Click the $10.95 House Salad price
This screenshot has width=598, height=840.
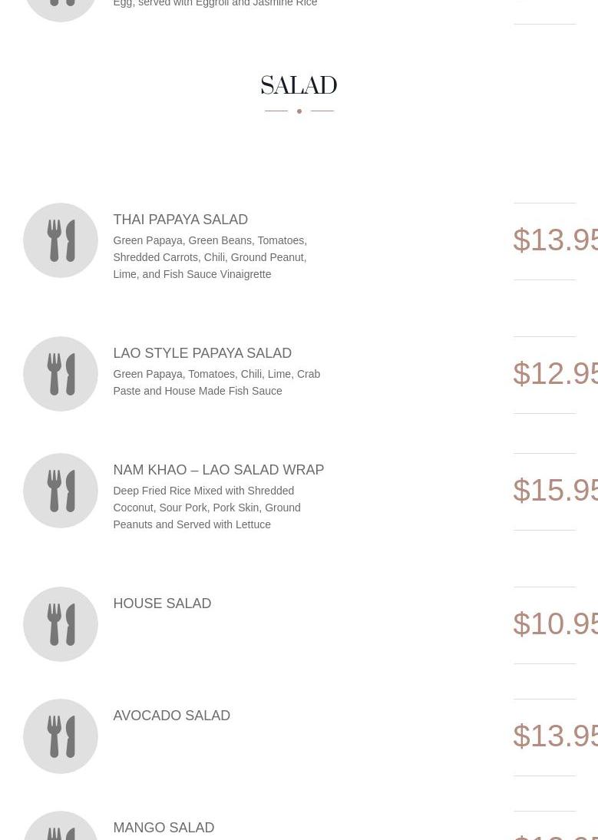pyautogui.click(x=555, y=624)
